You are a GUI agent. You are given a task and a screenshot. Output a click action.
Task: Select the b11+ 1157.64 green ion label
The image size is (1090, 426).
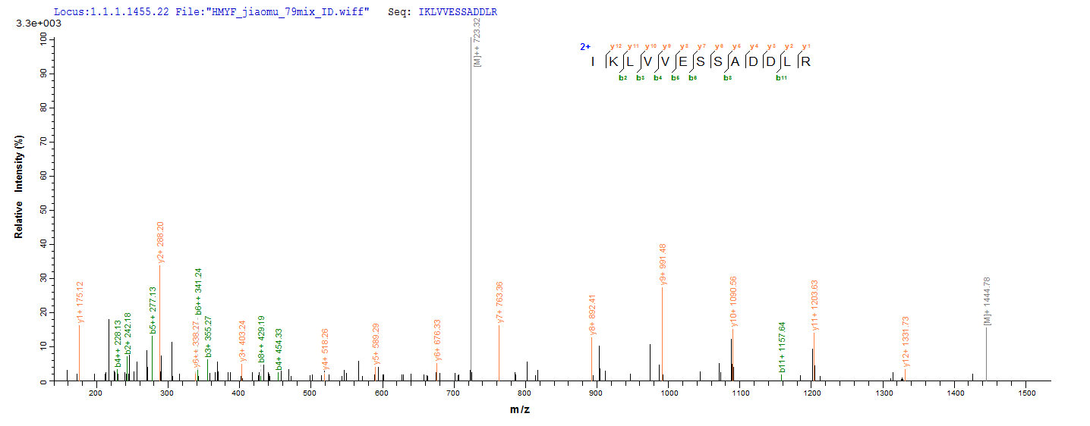click(x=783, y=347)
